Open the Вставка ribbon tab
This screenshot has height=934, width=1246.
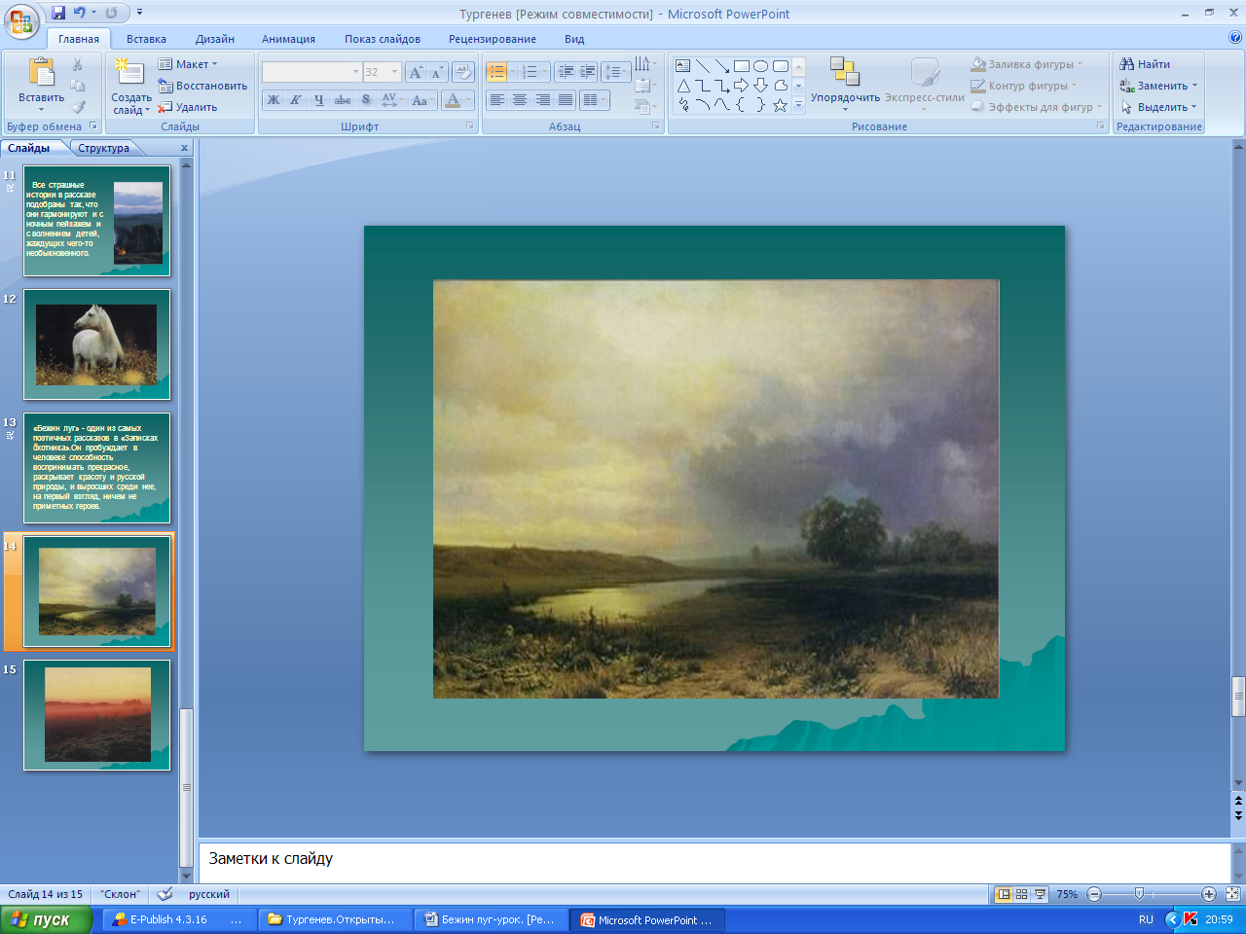pos(146,39)
